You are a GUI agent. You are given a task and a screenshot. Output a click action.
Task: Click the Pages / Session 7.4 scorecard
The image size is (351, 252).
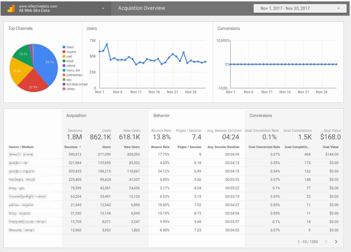tap(188, 134)
